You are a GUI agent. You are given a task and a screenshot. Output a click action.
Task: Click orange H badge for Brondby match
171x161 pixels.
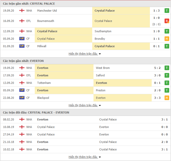click(x=167, y=39)
